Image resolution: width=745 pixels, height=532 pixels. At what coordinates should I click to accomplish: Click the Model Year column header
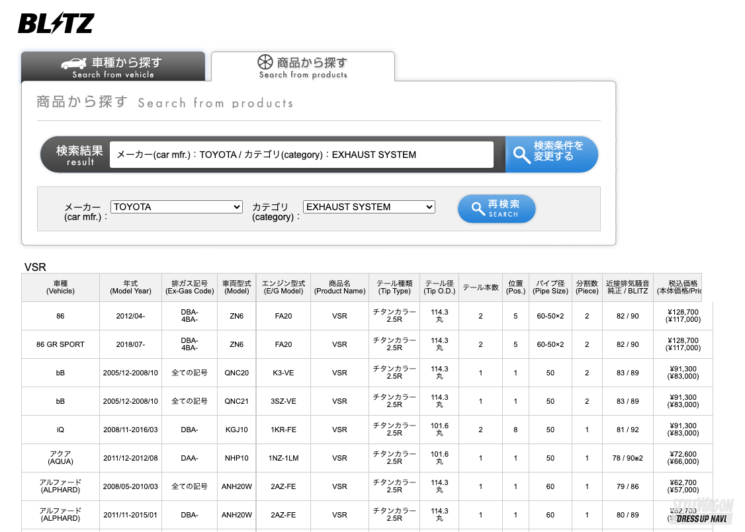coord(130,287)
